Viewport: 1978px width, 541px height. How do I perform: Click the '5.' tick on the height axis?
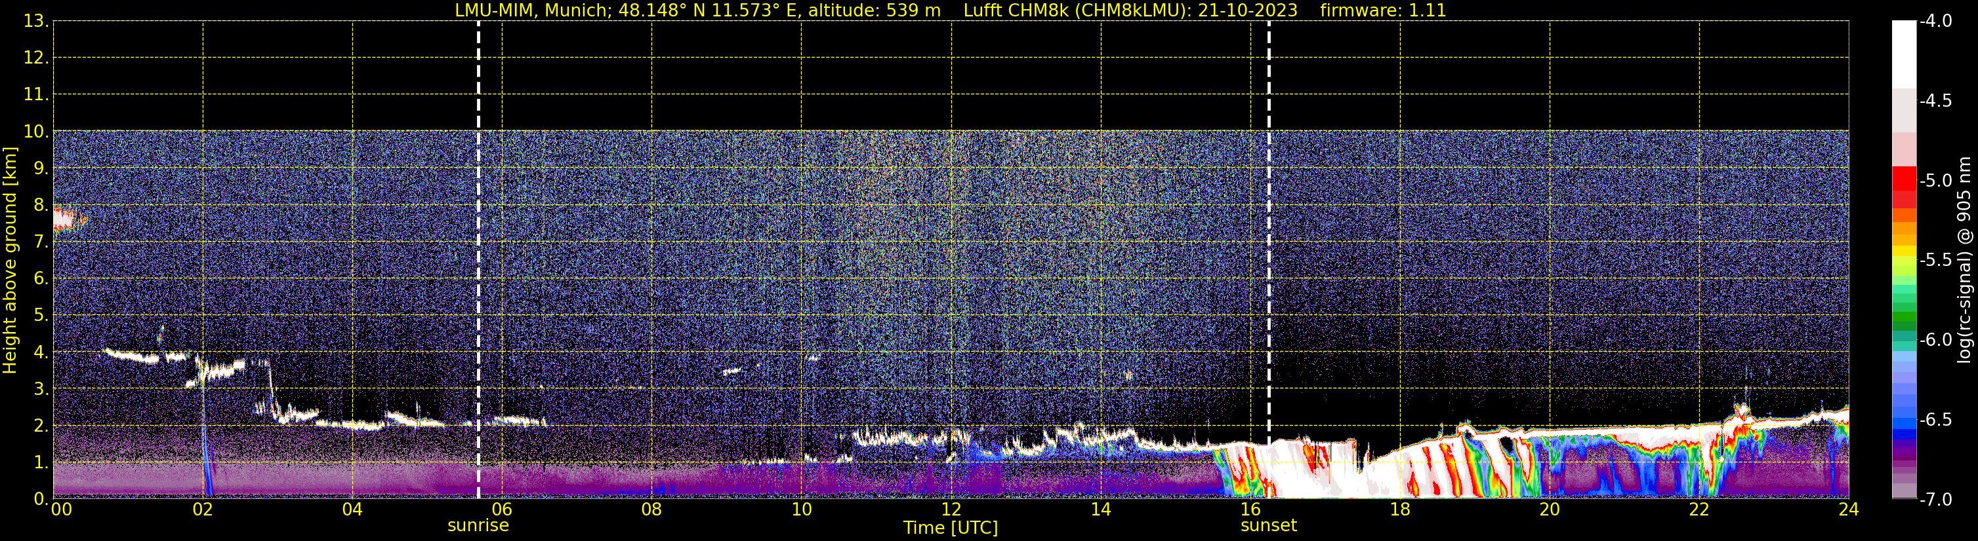click(41, 316)
